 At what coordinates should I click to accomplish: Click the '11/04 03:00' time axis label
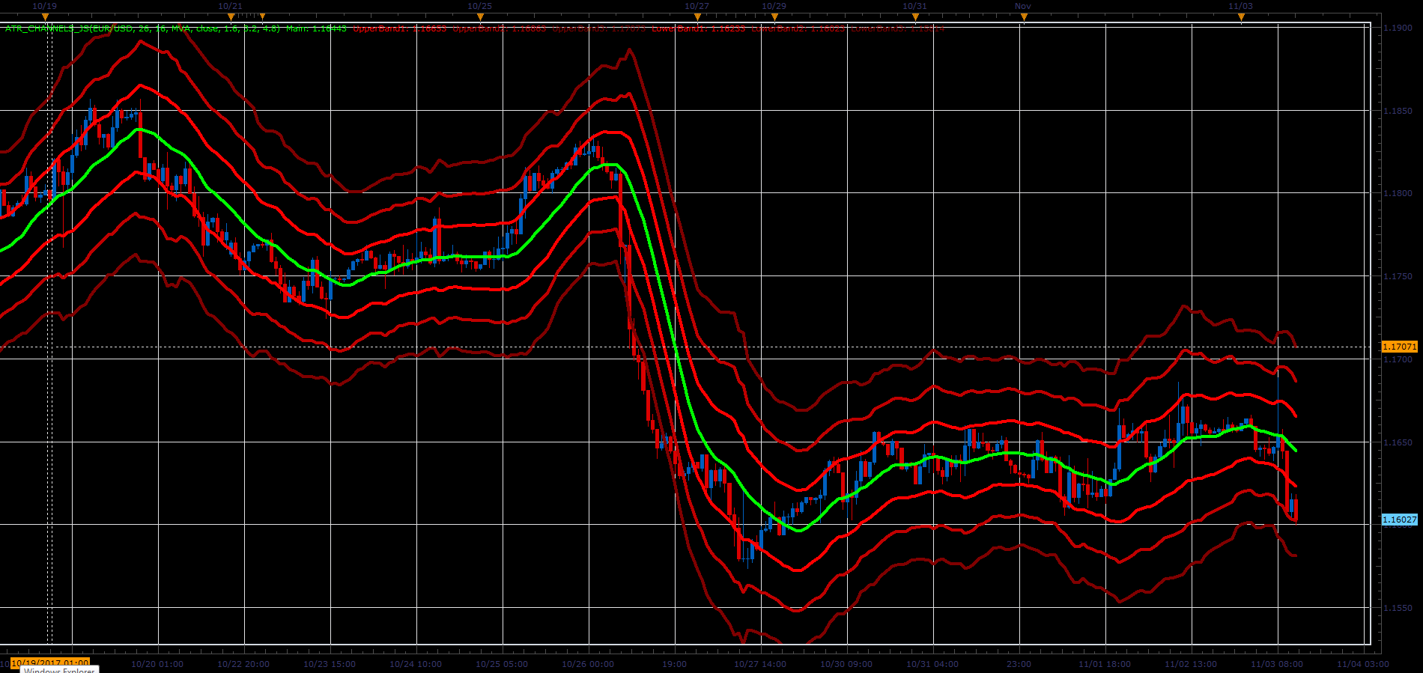click(1363, 664)
